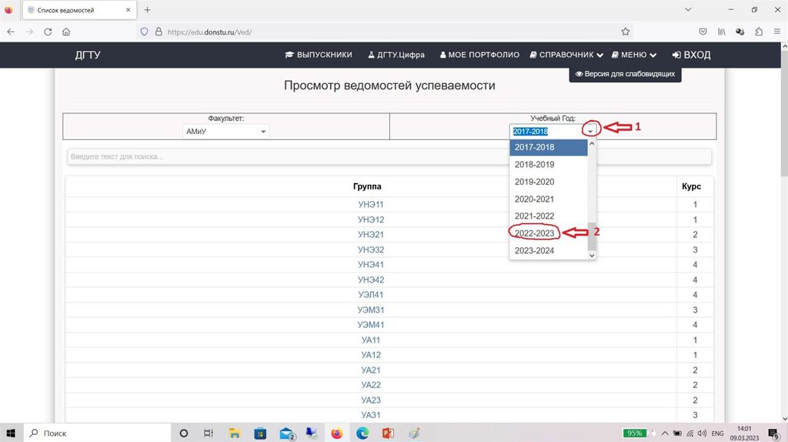This screenshot has width=788, height=442.
Task: Select 2022-2023 from the year list
Action: [534, 233]
